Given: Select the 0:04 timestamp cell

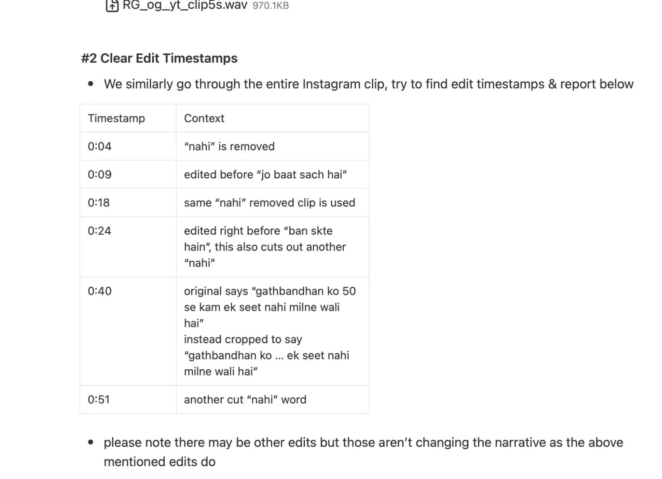Looking at the screenshot, I should [128, 147].
